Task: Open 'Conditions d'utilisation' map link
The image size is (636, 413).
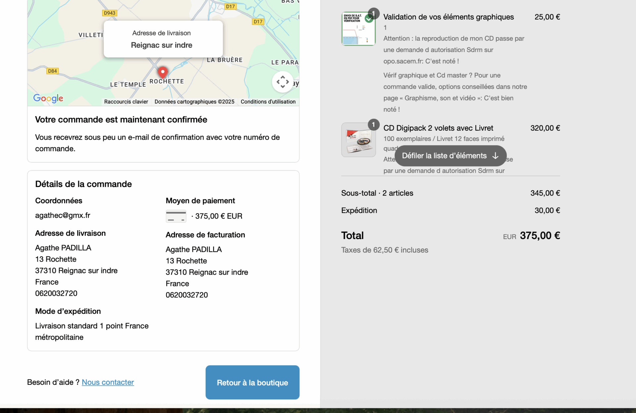Action: point(268,102)
